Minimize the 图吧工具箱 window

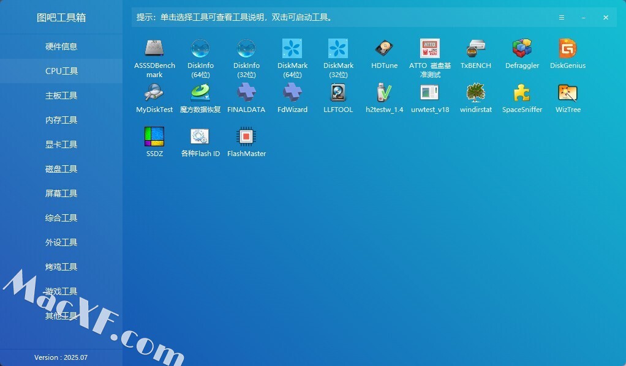click(584, 18)
